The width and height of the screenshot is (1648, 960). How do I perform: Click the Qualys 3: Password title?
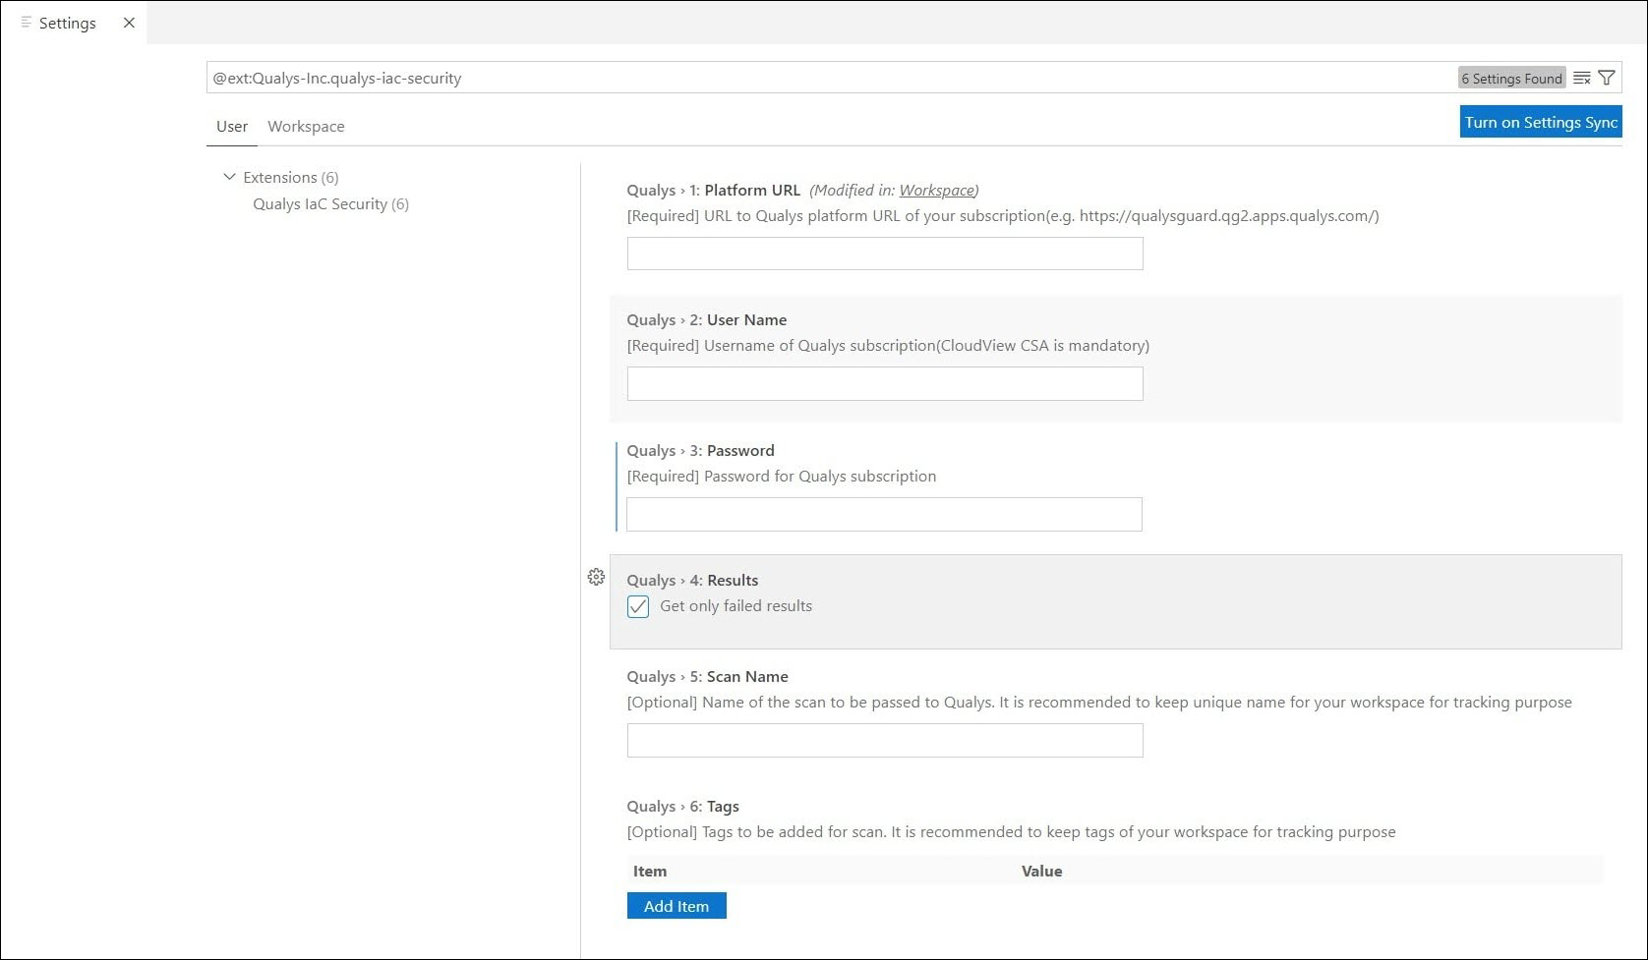pos(700,450)
